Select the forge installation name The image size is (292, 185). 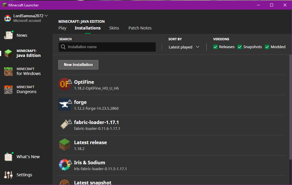click(80, 102)
